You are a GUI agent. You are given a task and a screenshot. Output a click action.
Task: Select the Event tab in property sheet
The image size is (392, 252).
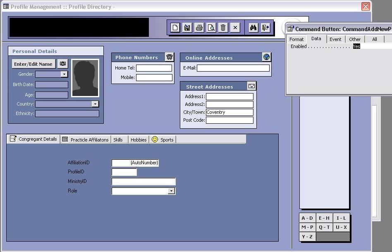[x=335, y=39]
